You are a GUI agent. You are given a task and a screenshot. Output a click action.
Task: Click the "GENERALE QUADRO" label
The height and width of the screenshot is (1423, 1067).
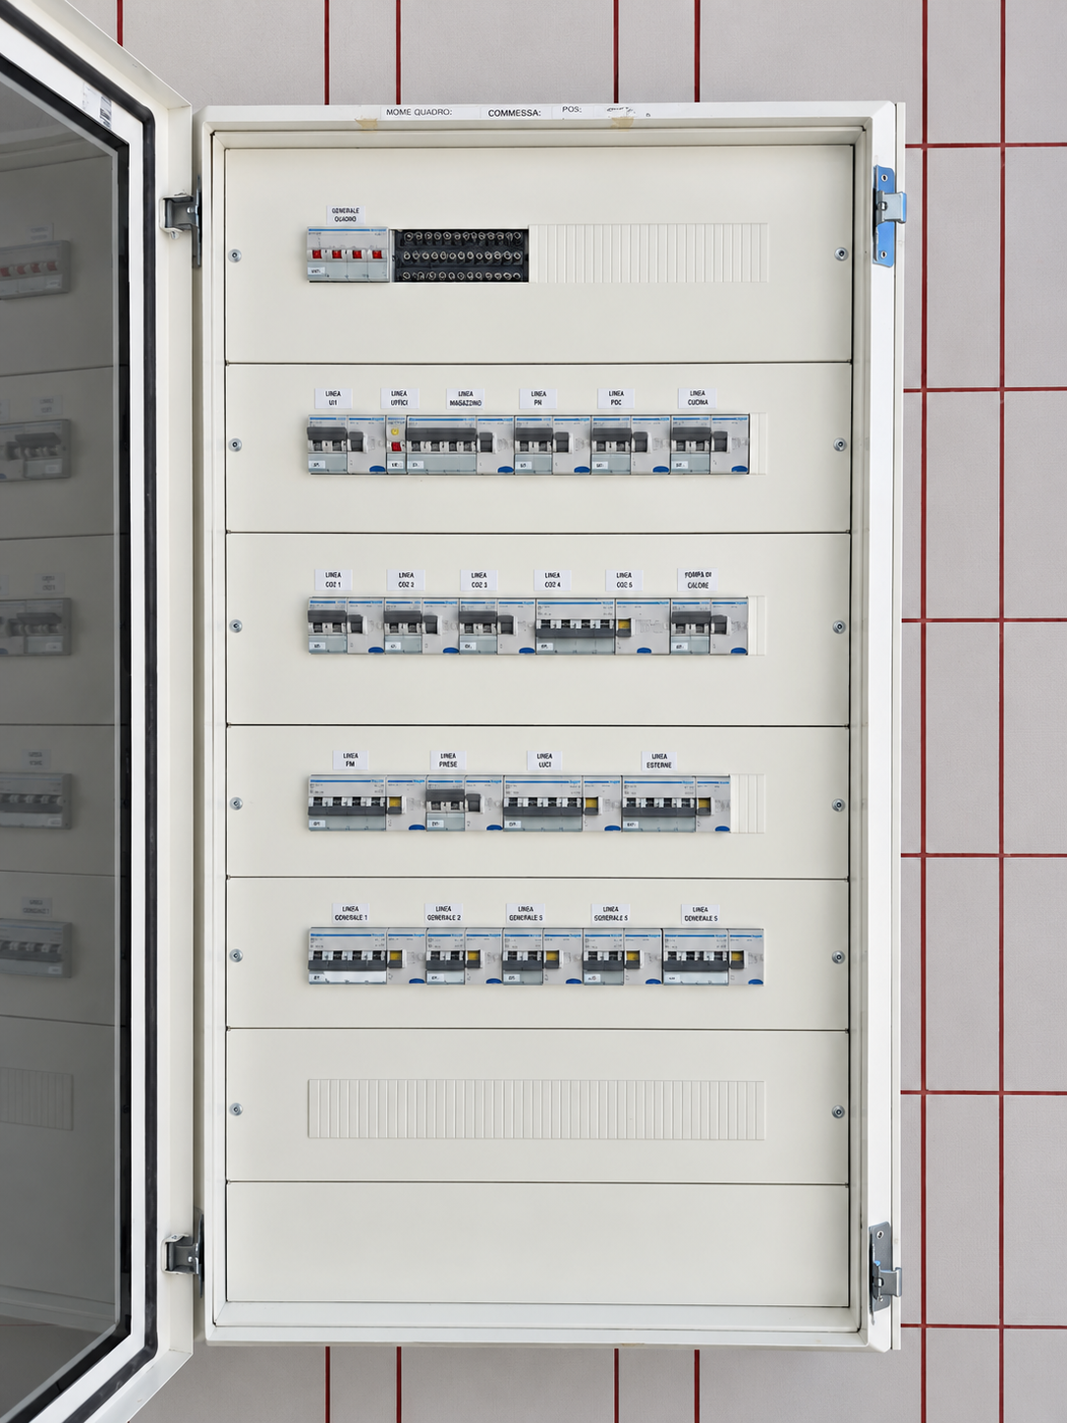tap(345, 214)
